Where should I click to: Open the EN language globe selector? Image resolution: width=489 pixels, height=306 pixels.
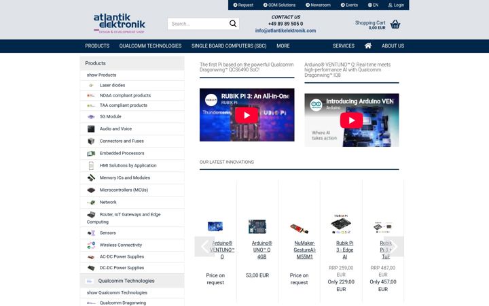[373, 5]
